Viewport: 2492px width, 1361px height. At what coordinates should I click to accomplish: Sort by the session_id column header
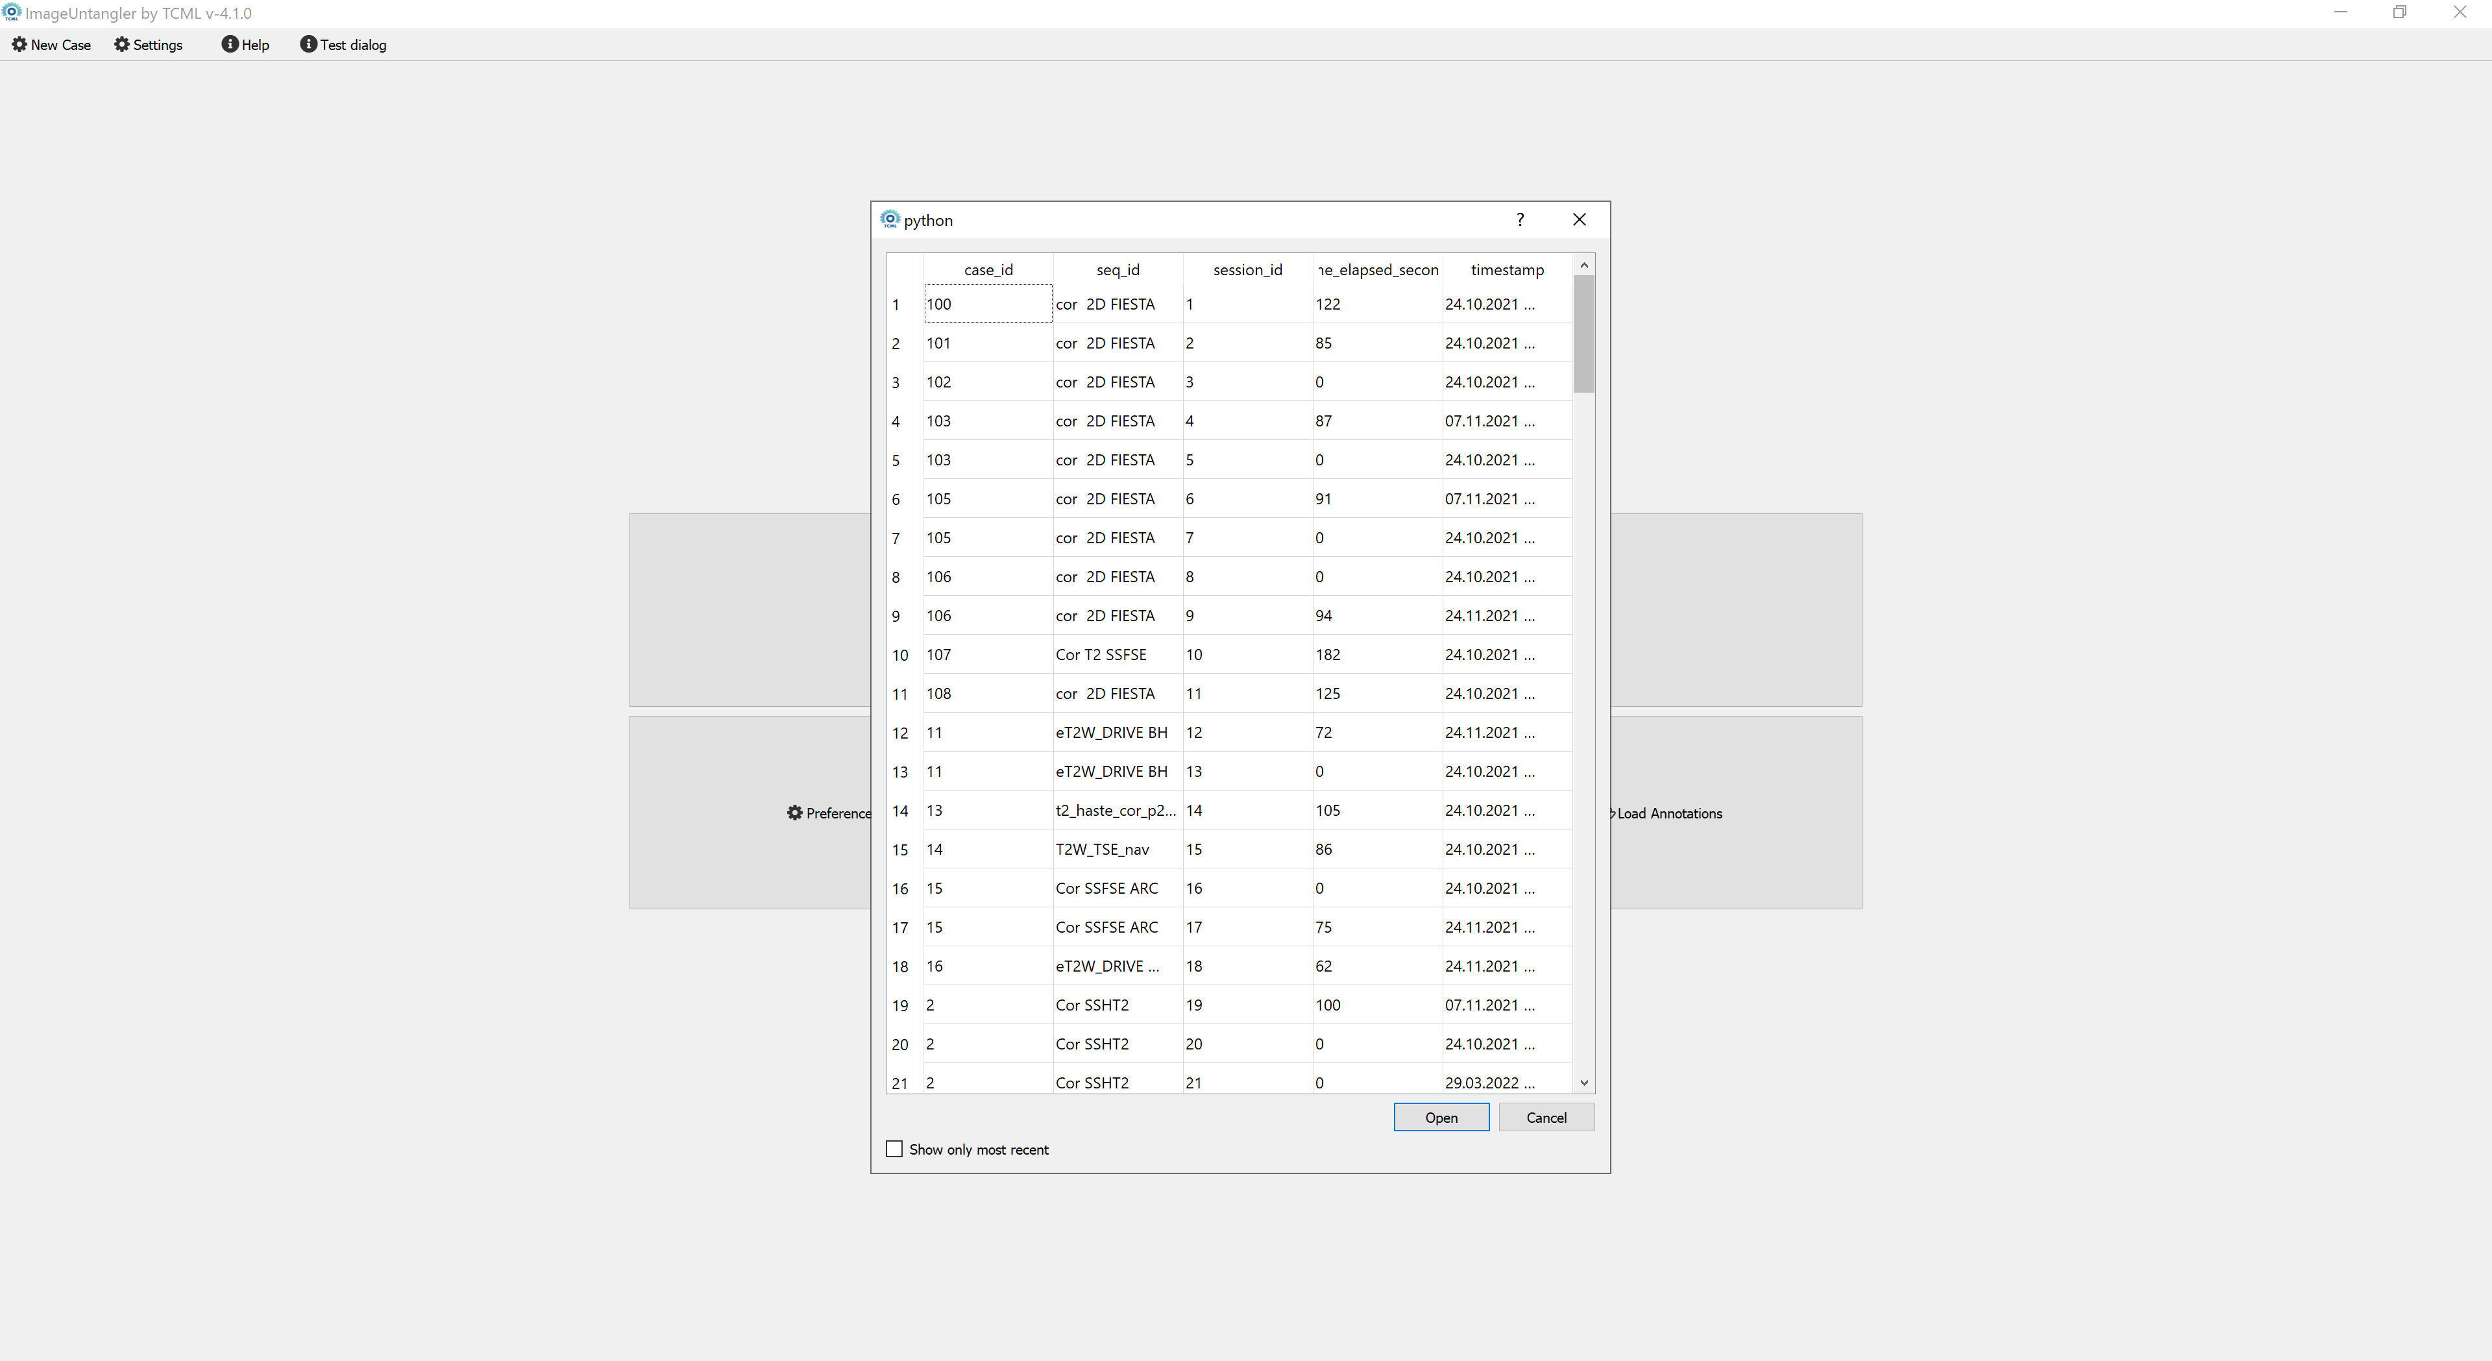[1248, 270]
